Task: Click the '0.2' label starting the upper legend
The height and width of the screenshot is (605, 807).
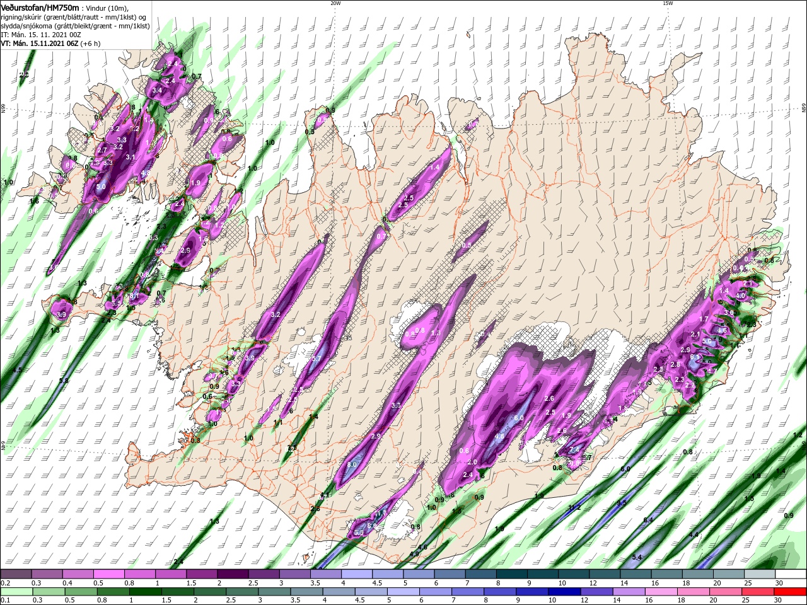Action: (x=4, y=582)
